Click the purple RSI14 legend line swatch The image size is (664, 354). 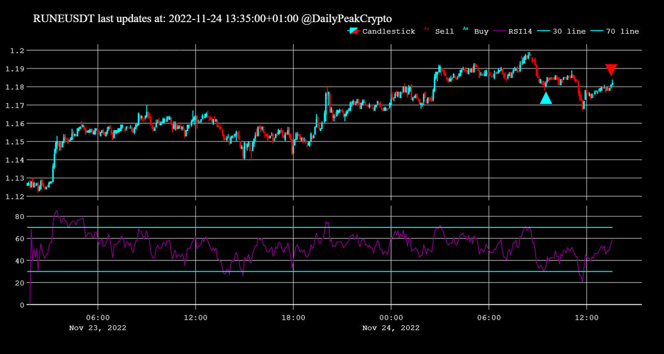[501, 32]
